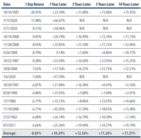The height and width of the screenshot is (138, 141).
Task: Click the Date column header
Action: (x=7, y=4)
